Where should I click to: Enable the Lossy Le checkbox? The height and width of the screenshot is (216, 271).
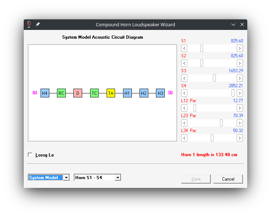tap(30, 155)
